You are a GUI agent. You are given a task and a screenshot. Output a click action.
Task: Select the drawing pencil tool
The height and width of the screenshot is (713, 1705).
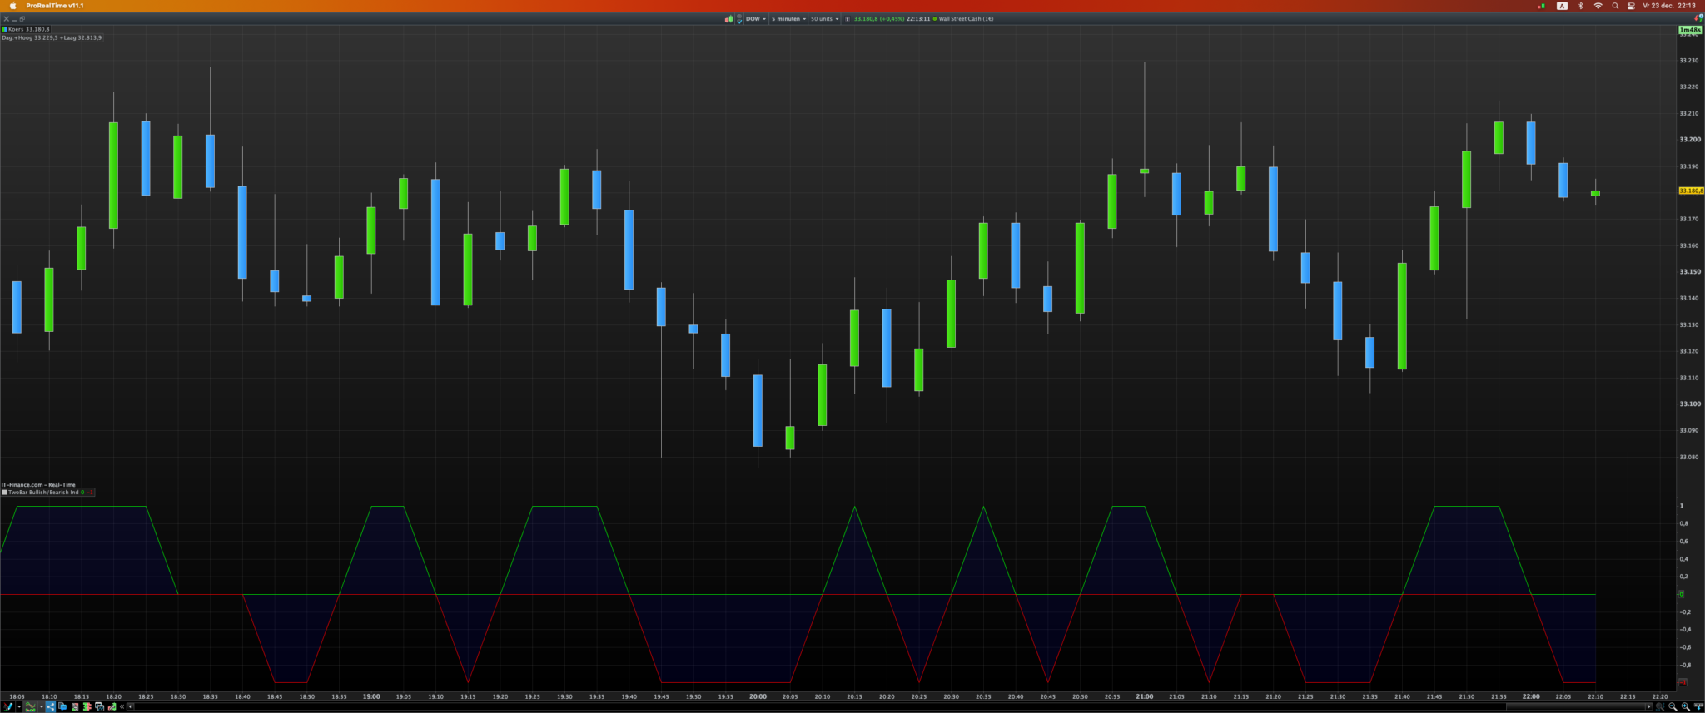pos(8,706)
